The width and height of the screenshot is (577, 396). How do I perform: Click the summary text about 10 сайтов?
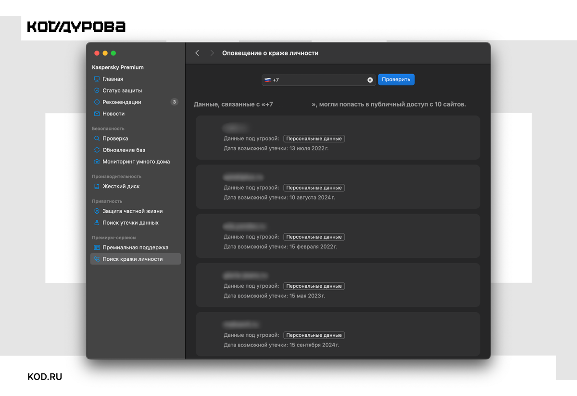coord(330,104)
